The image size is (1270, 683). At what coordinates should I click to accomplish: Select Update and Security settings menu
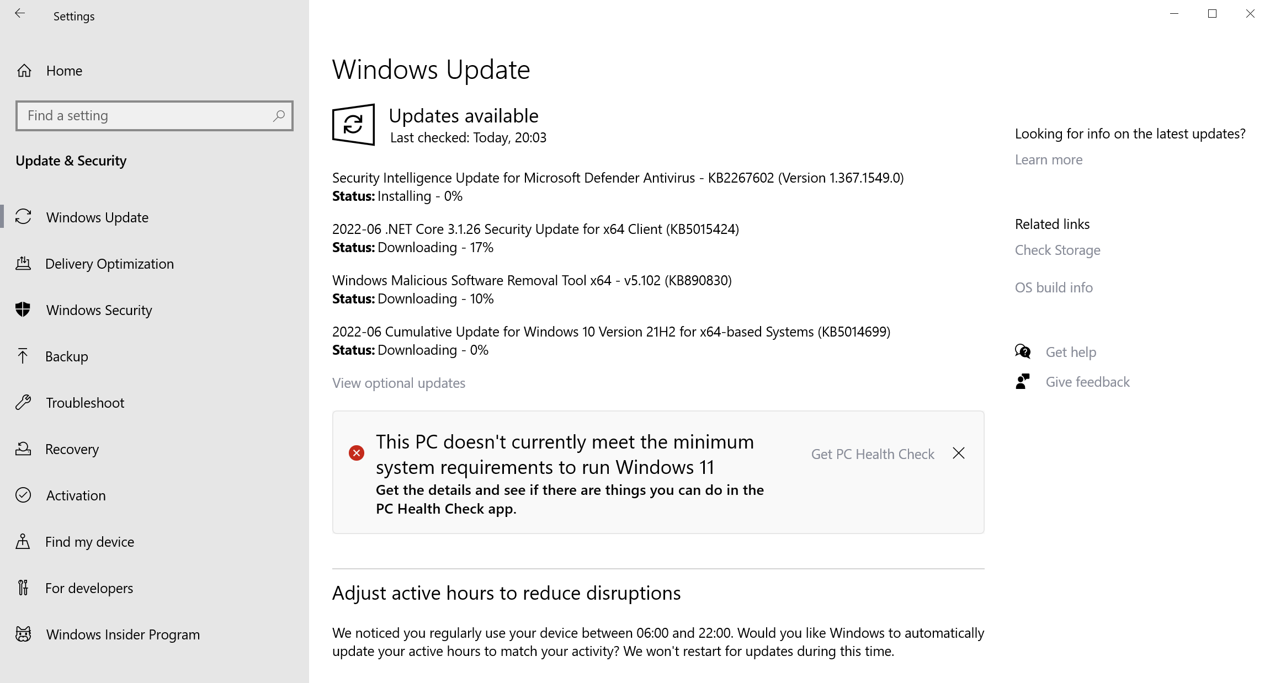coord(72,160)
